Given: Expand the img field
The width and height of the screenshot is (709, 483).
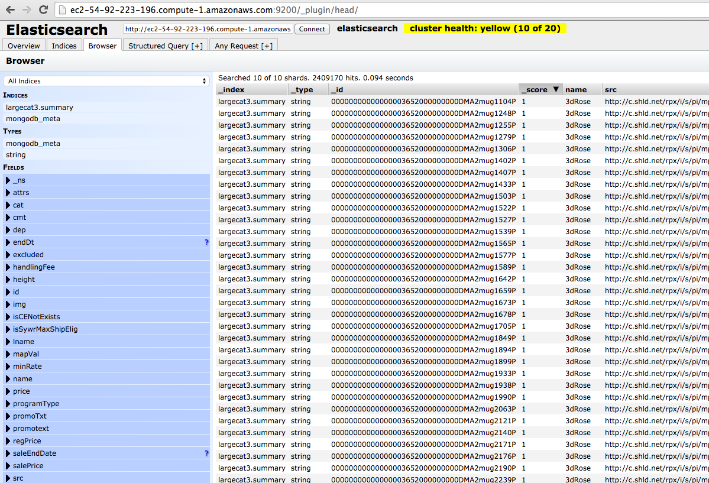Looking at the screenshot, I should tap(8, 304).
